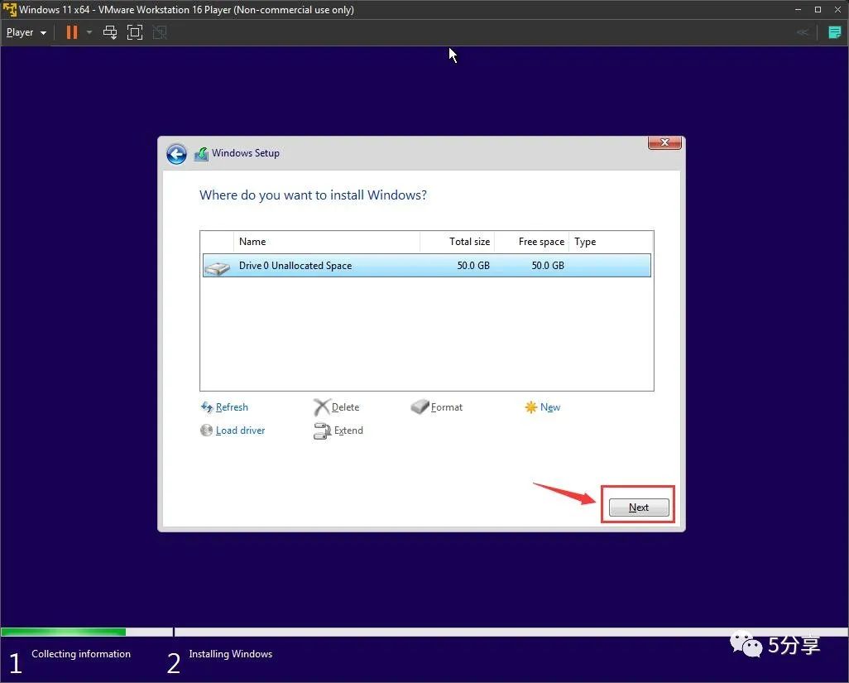
Task: Click the Total size column header
Action: [457, 242]
